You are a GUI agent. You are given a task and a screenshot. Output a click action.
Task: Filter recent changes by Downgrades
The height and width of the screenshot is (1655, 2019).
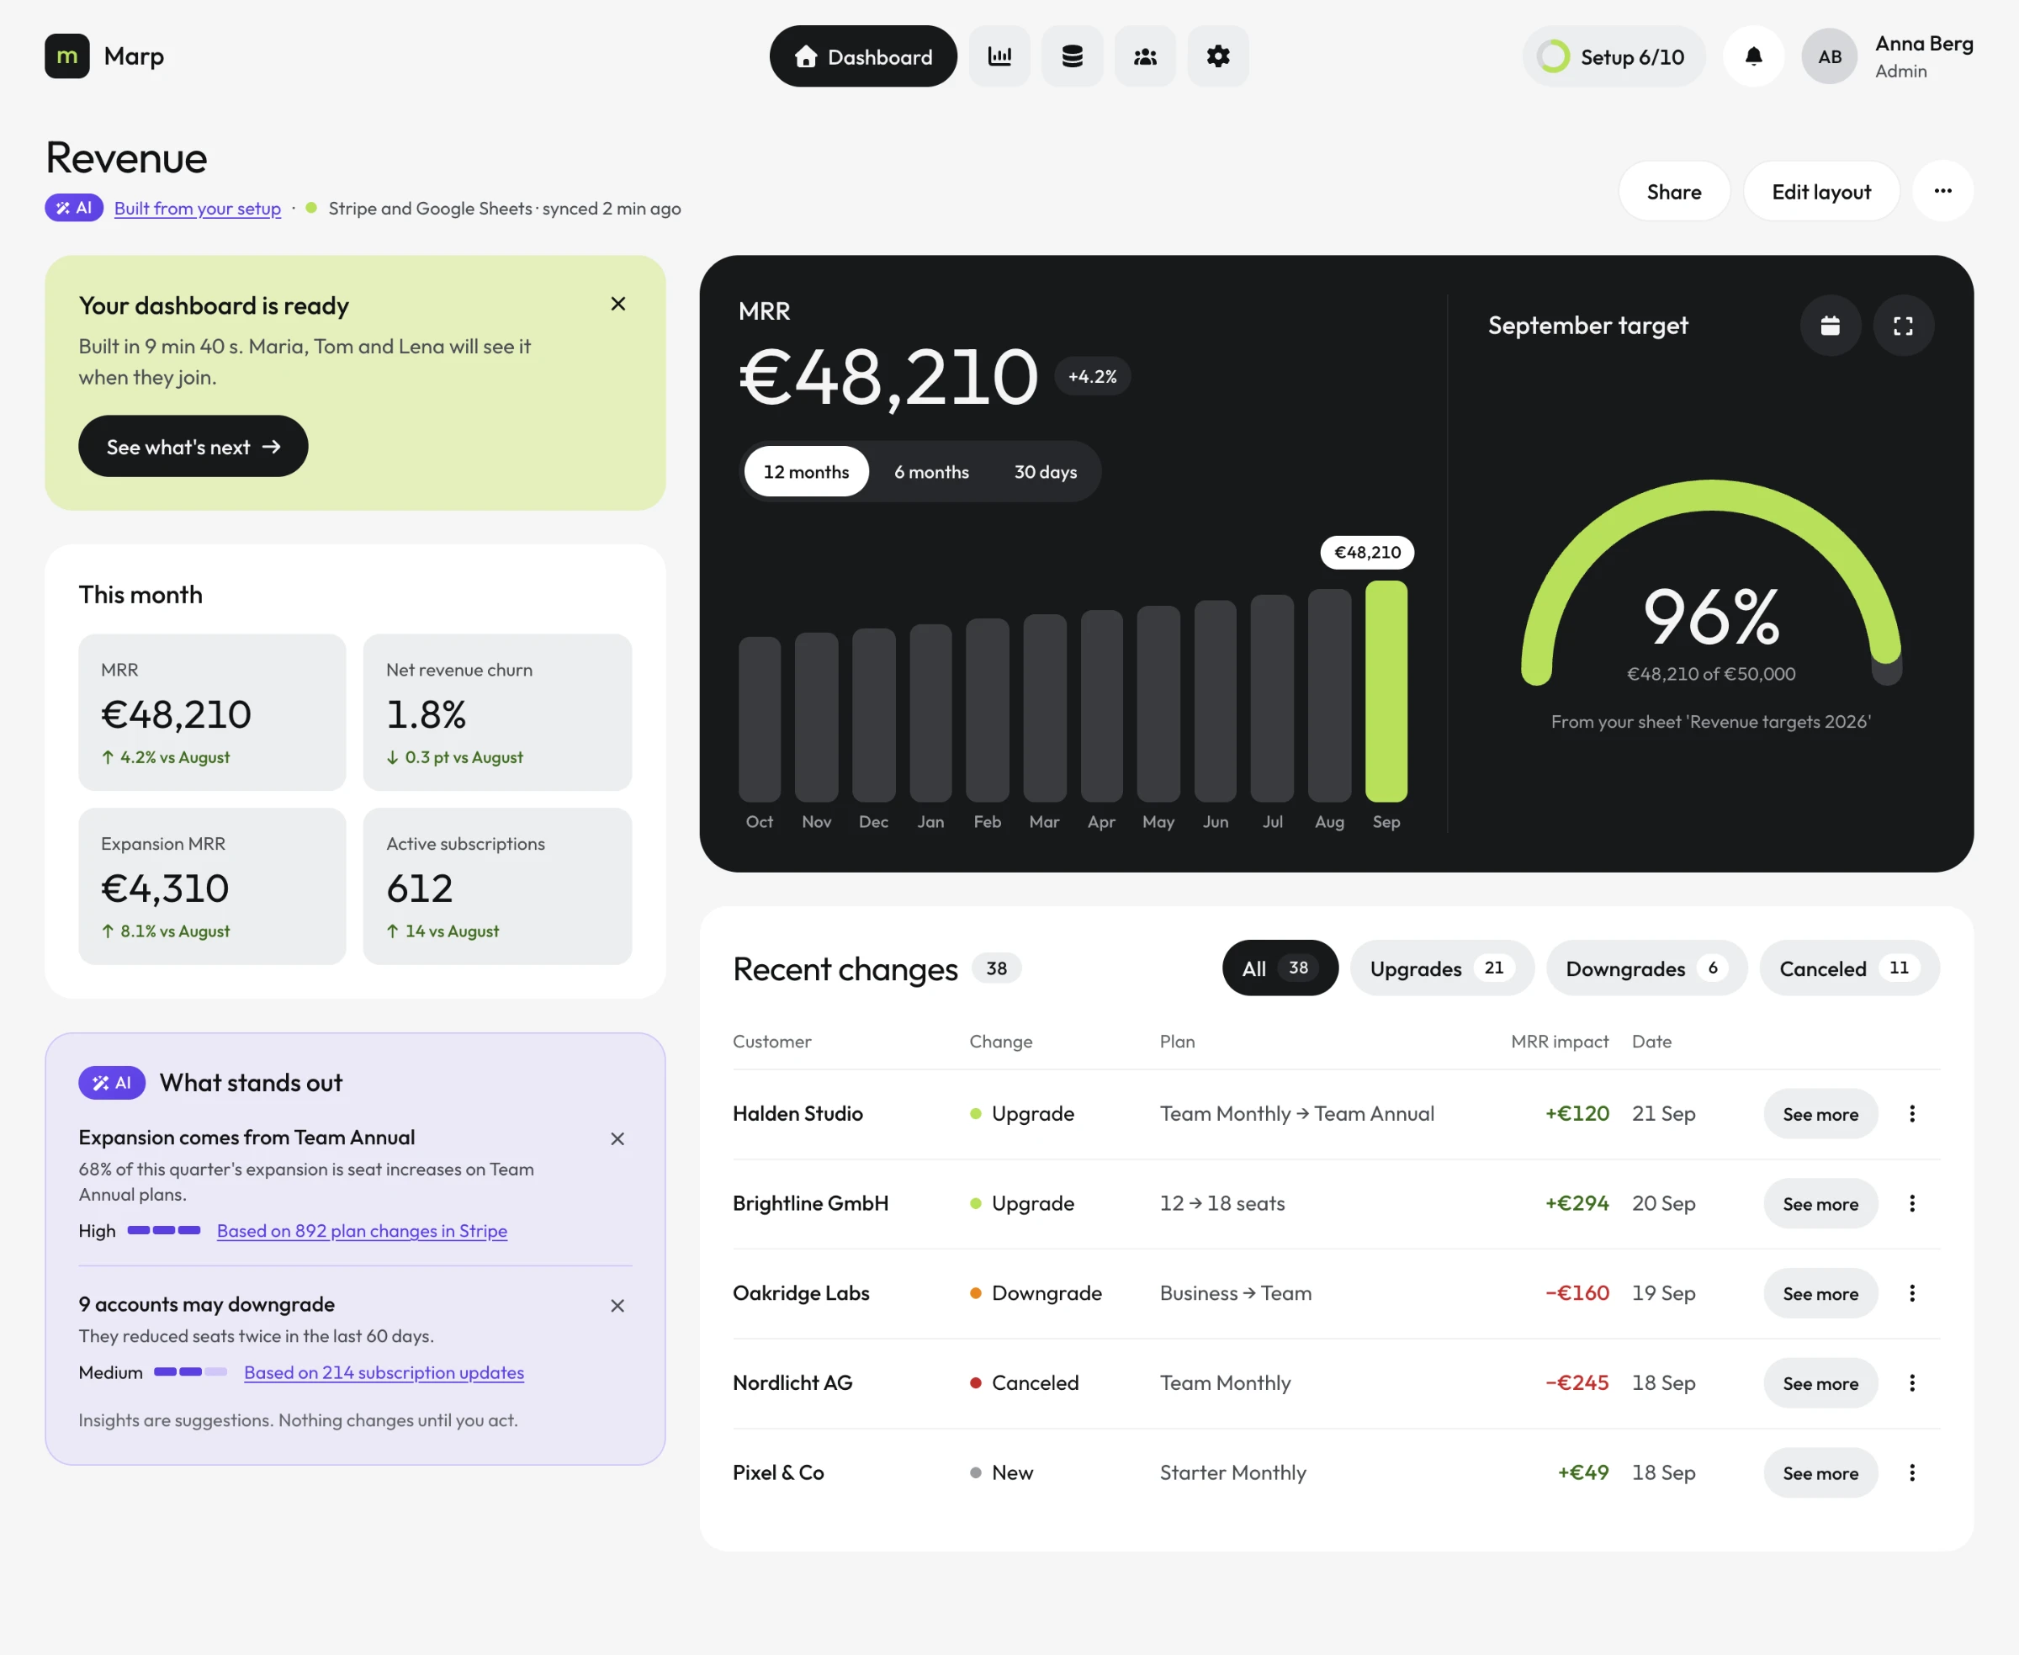pos(1646,968)
